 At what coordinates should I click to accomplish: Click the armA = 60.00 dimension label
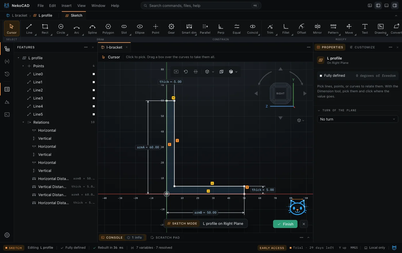(148, 147)
